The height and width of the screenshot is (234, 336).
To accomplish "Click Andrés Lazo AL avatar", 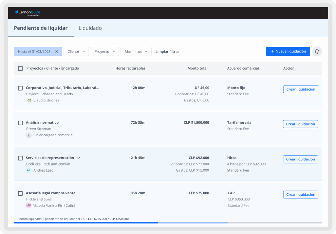I will coord(29,170).
